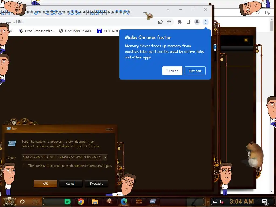Bookmark this tab with the star
The image size is (276, 207).
pyautogui.click(x=169, y=22)
